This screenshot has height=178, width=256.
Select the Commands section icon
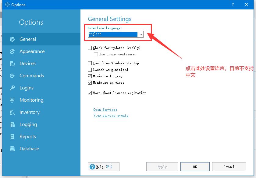tap(12, 75)
